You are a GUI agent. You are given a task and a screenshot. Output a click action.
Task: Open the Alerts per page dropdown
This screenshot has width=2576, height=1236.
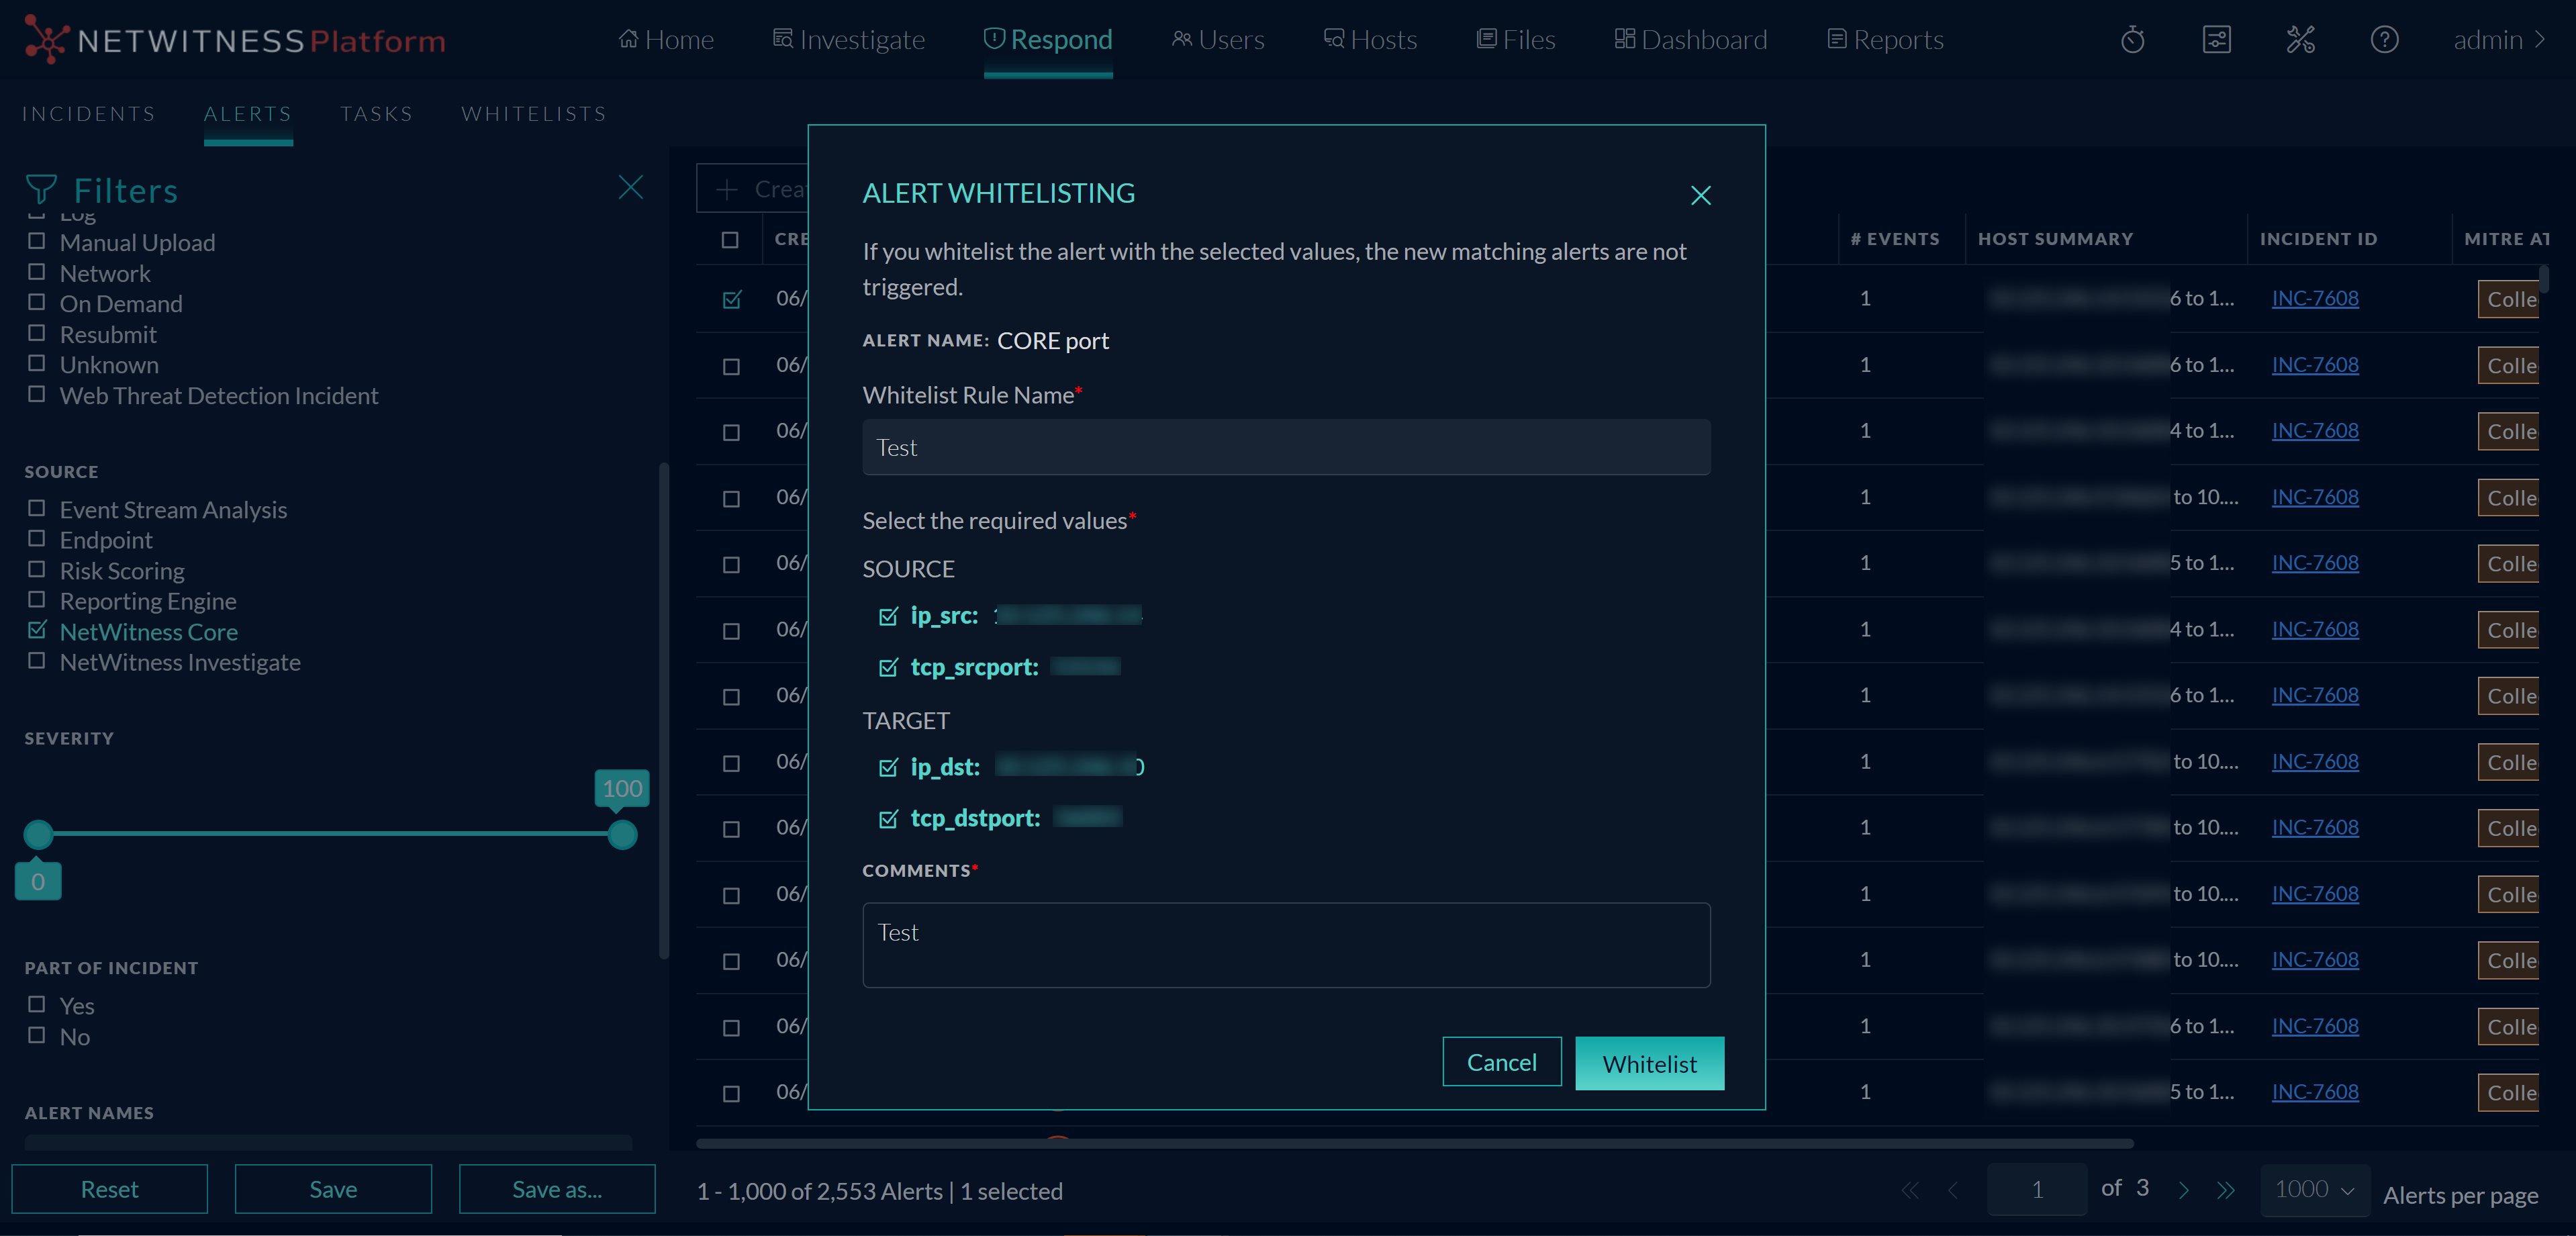click(2313, 1189)
